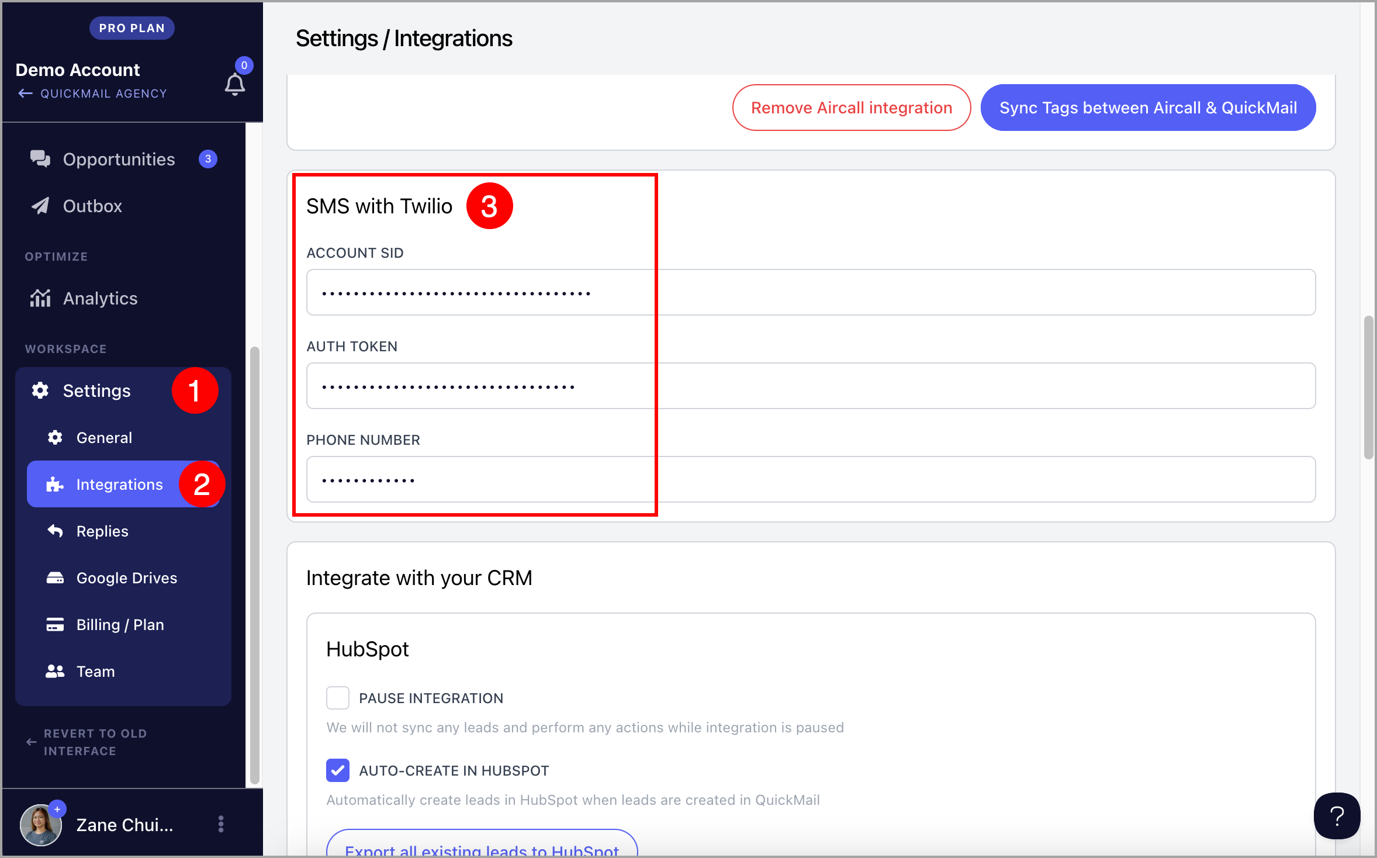Click Sync Tags between Aircall & QuickMail
Screen dimensions: 1377x858
1148,108
